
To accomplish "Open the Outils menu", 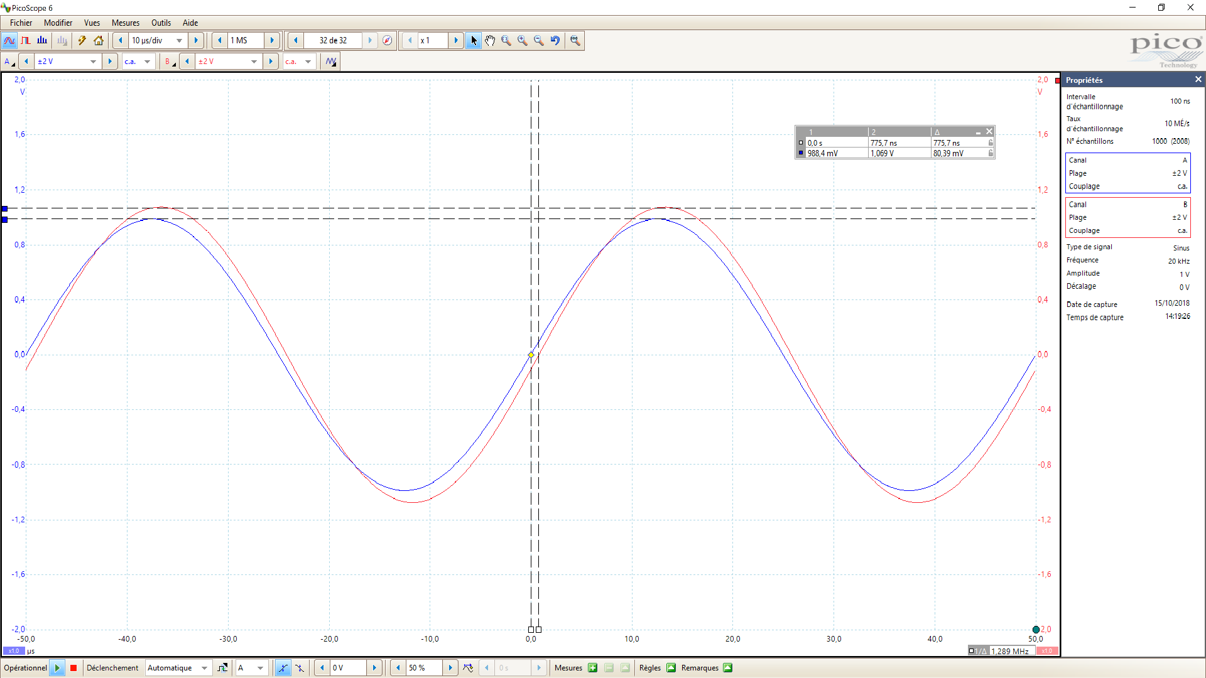I will (x=161, y=23).
